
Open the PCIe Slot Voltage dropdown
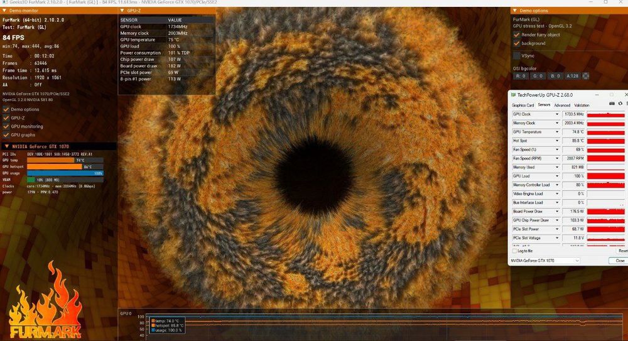[556, 237]
